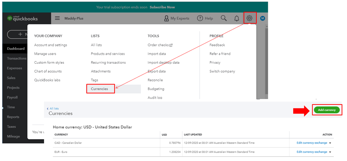Open Reconcile tool

click(x=155, y=80)
